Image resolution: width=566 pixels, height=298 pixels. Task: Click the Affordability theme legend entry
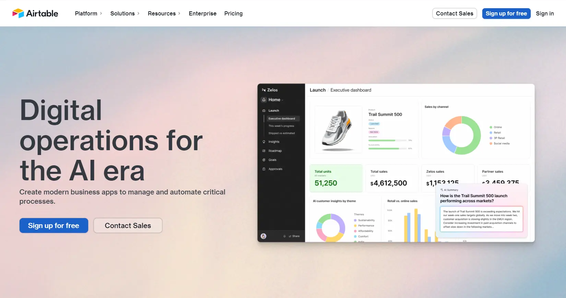(x=364, y=231)
